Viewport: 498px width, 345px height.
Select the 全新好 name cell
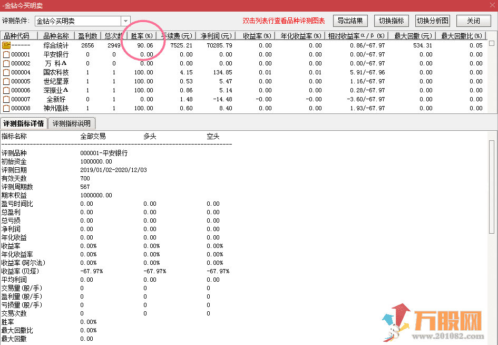click(56, 99)
